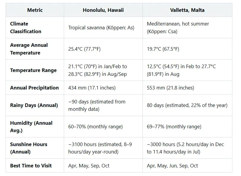This screenshot has height=176, width=241.
Task: Click the Honolulu, Hawaii column header
Action: pos(103,10)
